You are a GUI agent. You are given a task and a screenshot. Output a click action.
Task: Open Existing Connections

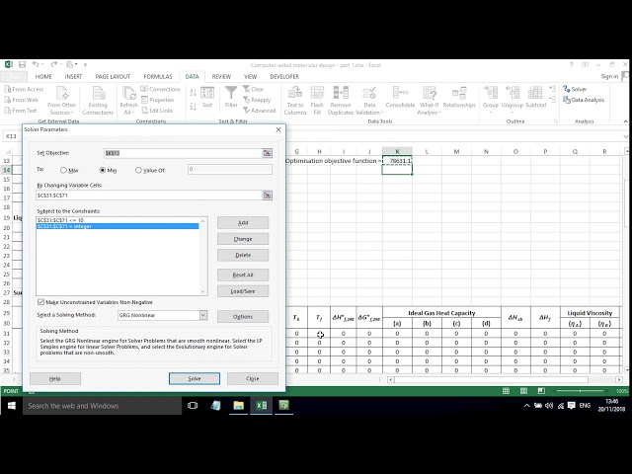tap(98, 101)
